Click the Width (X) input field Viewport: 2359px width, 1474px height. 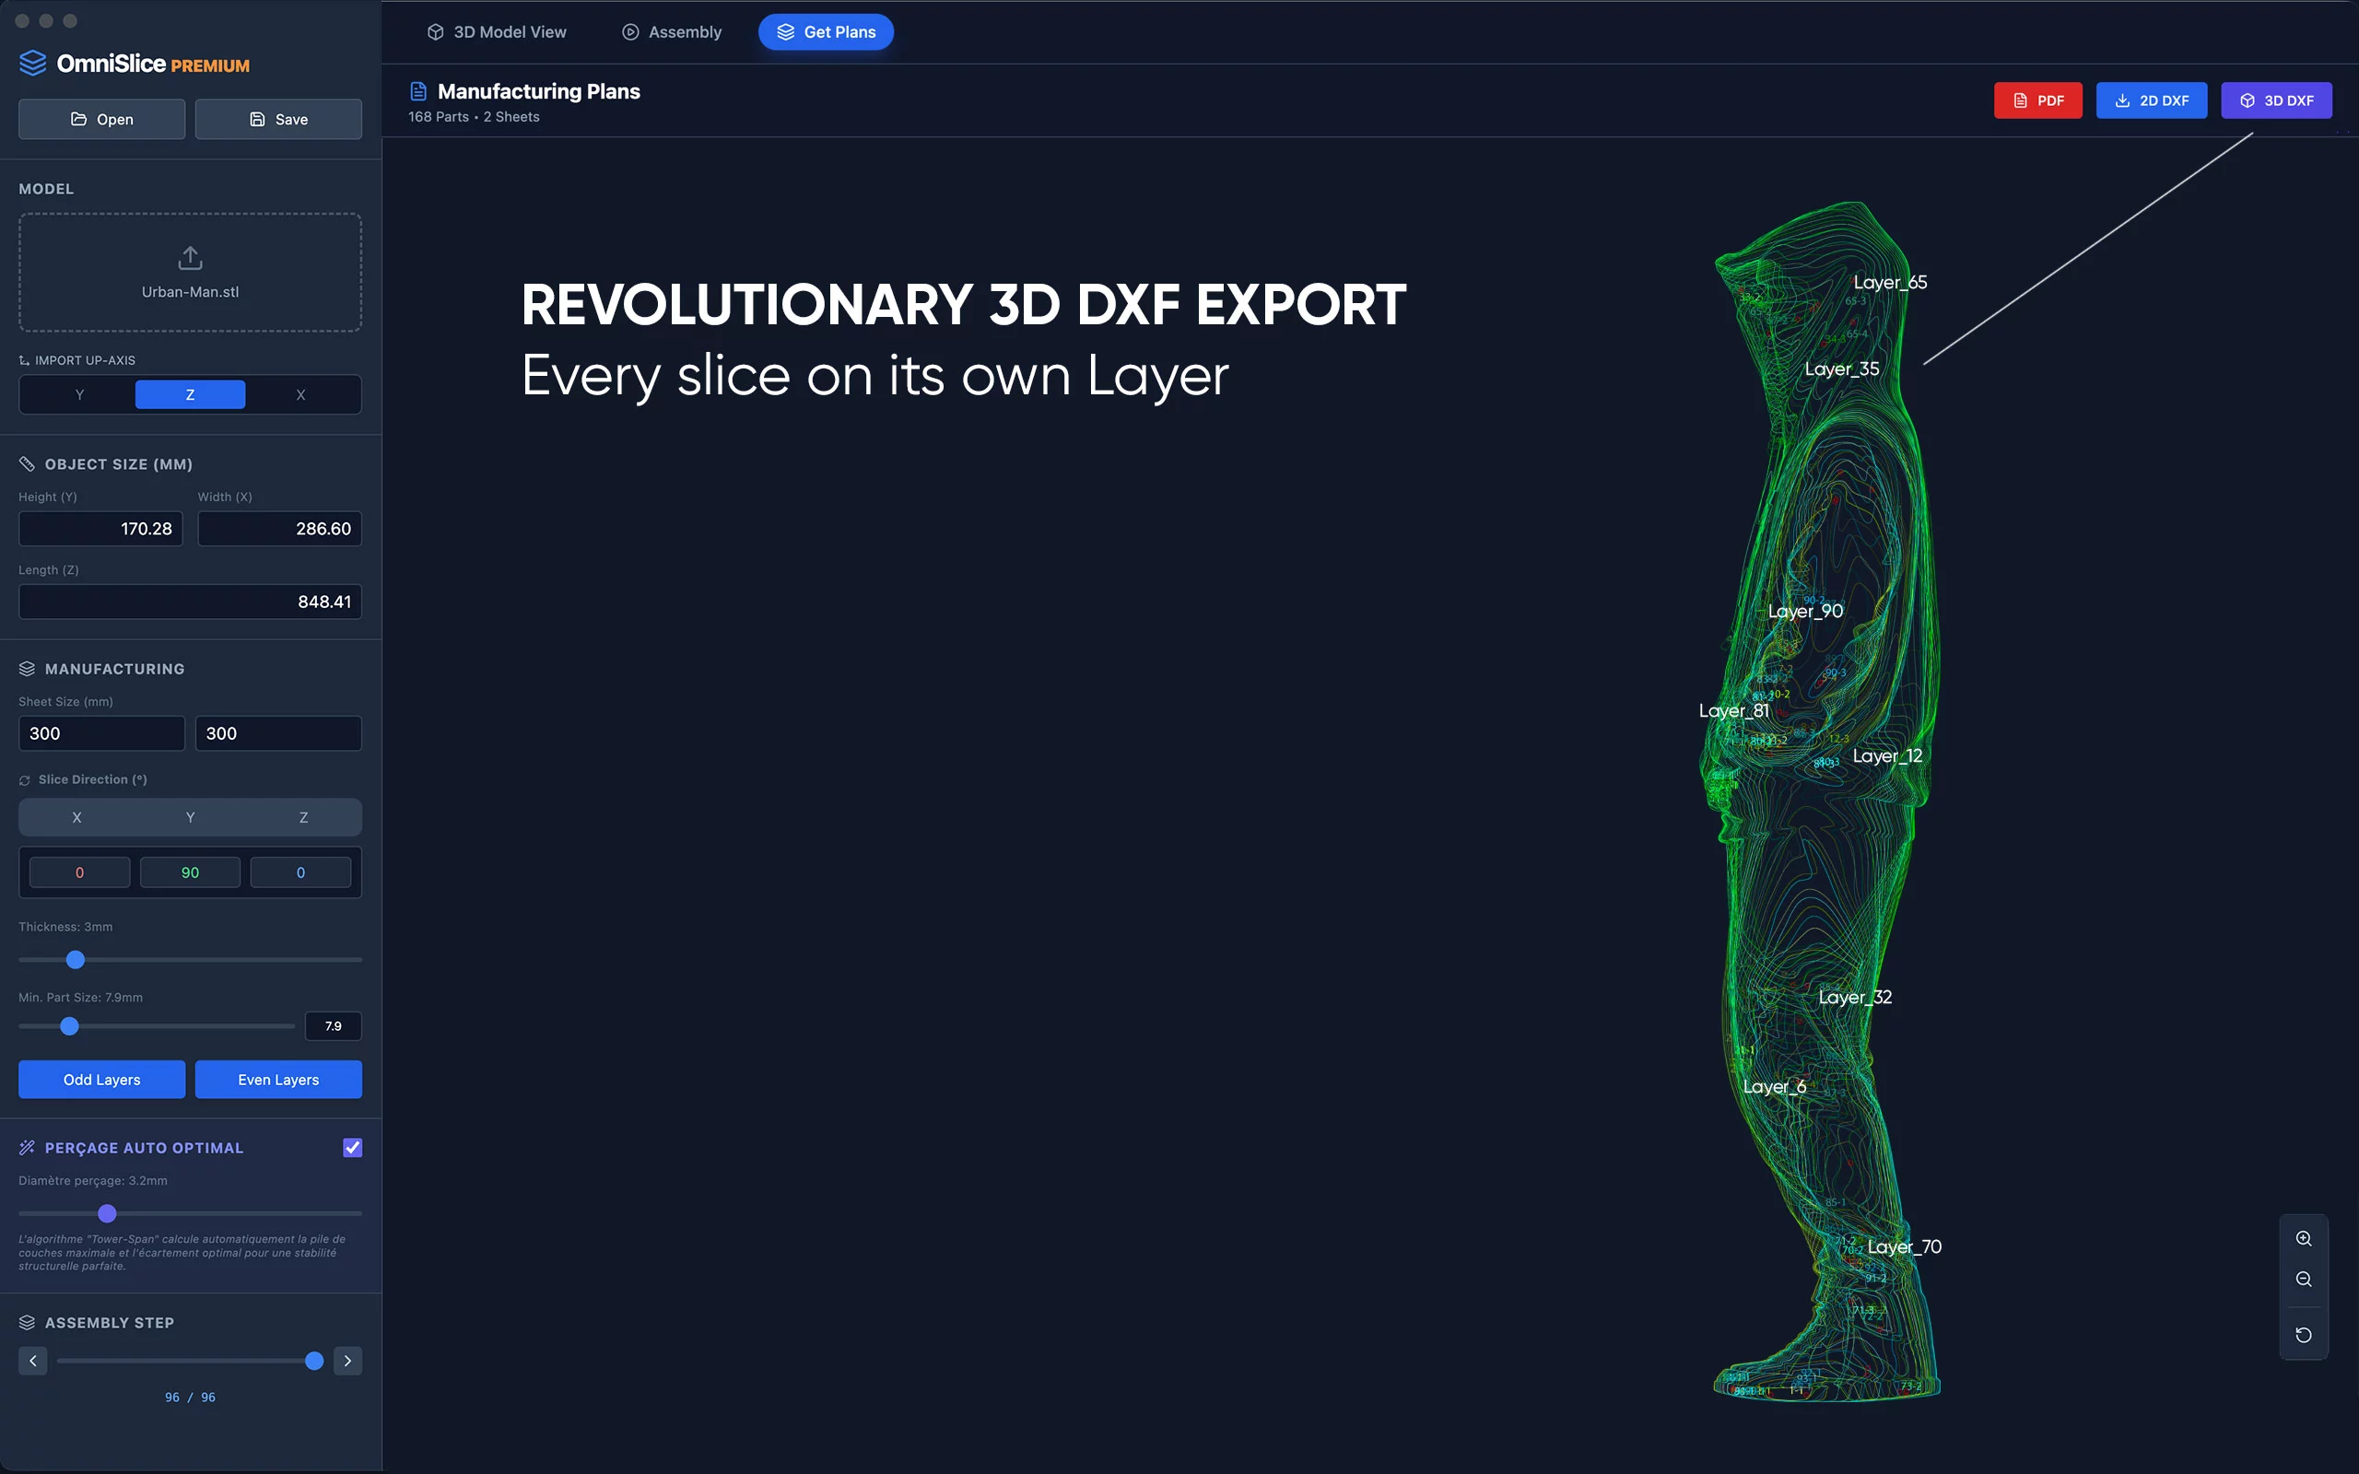click(x=280, y=529)
